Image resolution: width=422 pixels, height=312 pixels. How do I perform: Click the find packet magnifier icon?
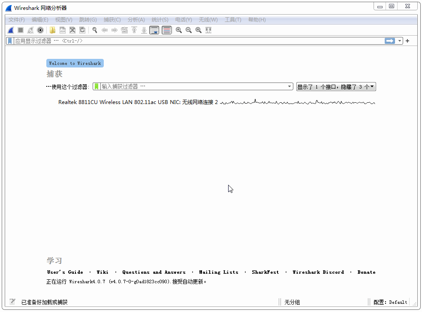coord(95,30)
